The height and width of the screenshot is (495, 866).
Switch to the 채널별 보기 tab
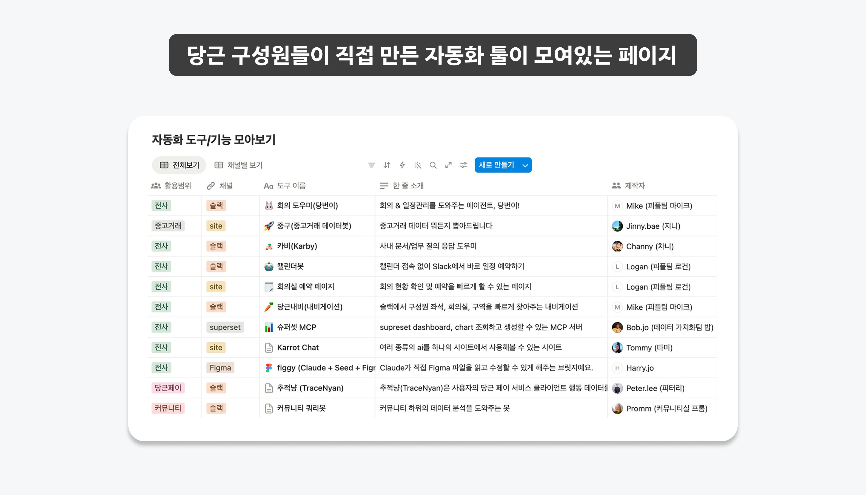point(238,165)
